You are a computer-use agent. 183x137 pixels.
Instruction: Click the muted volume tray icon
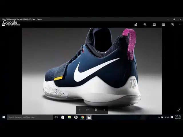pyautogui.click(x=168, y=117)
